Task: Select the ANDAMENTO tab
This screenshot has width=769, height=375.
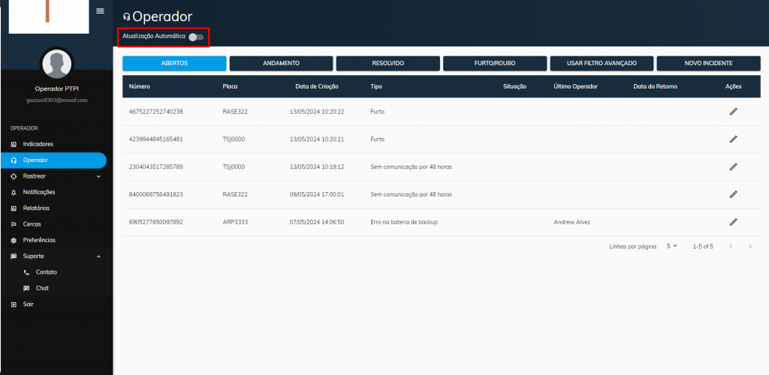Action: coord(281,64)
